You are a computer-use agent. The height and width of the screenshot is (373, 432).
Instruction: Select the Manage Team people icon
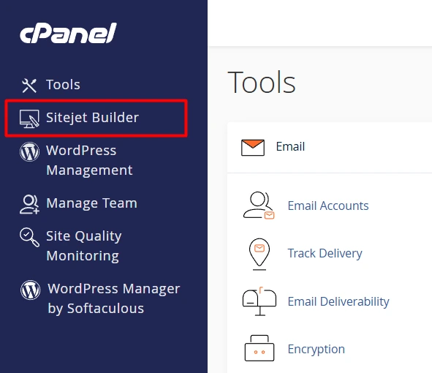click(29, 204)
